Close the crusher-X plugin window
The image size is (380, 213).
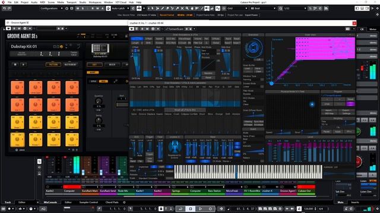[x=354, y=23]
